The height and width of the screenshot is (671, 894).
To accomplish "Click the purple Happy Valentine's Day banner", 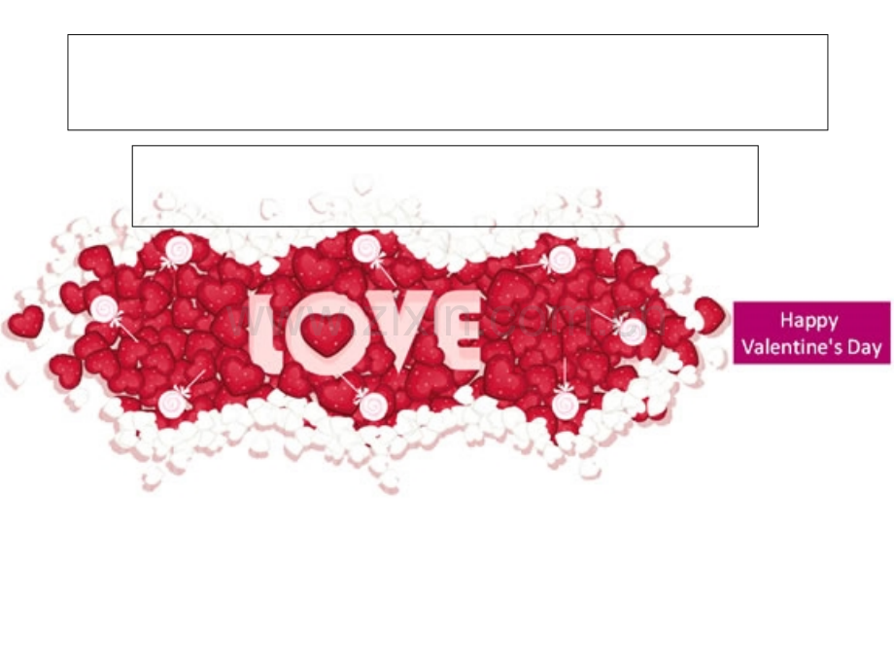I will click(811, 333).
